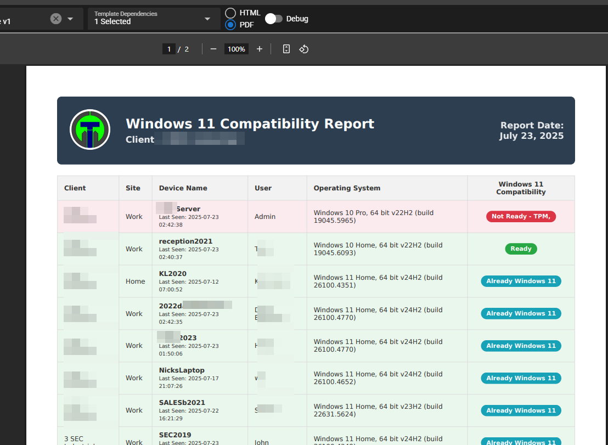Click Already Windows 11 badge for NicksLaptop
The width and height of the screenshot is (608, 445).
point(521,378)
